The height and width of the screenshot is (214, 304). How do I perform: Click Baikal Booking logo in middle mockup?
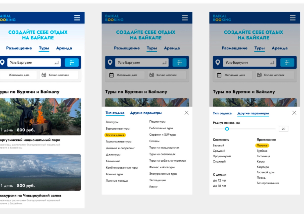(x=114, y=18)
